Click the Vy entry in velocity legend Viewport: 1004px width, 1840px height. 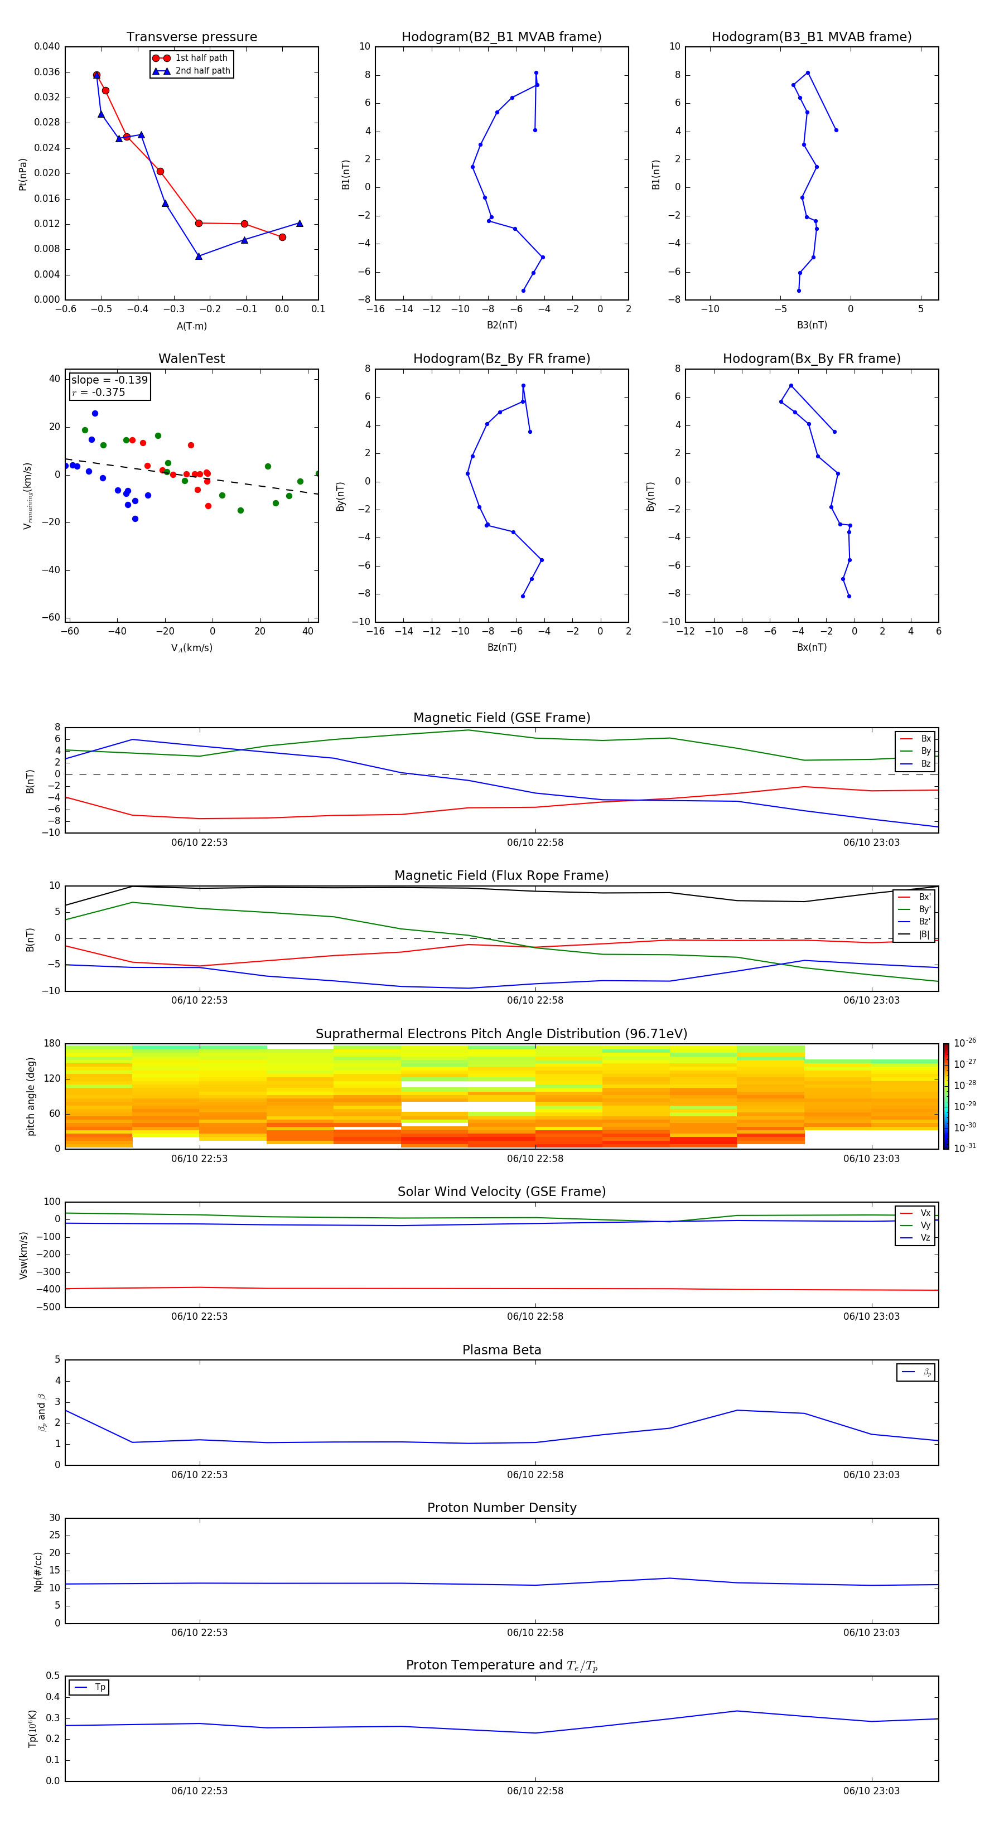pos(915,1225)
